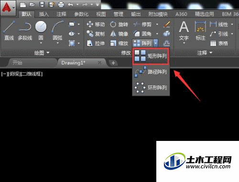Image resolution: width=239 pixels, height=182 pixels.
Task: Open the redo history dropdown arrow
Action: (x=92, y=5)
